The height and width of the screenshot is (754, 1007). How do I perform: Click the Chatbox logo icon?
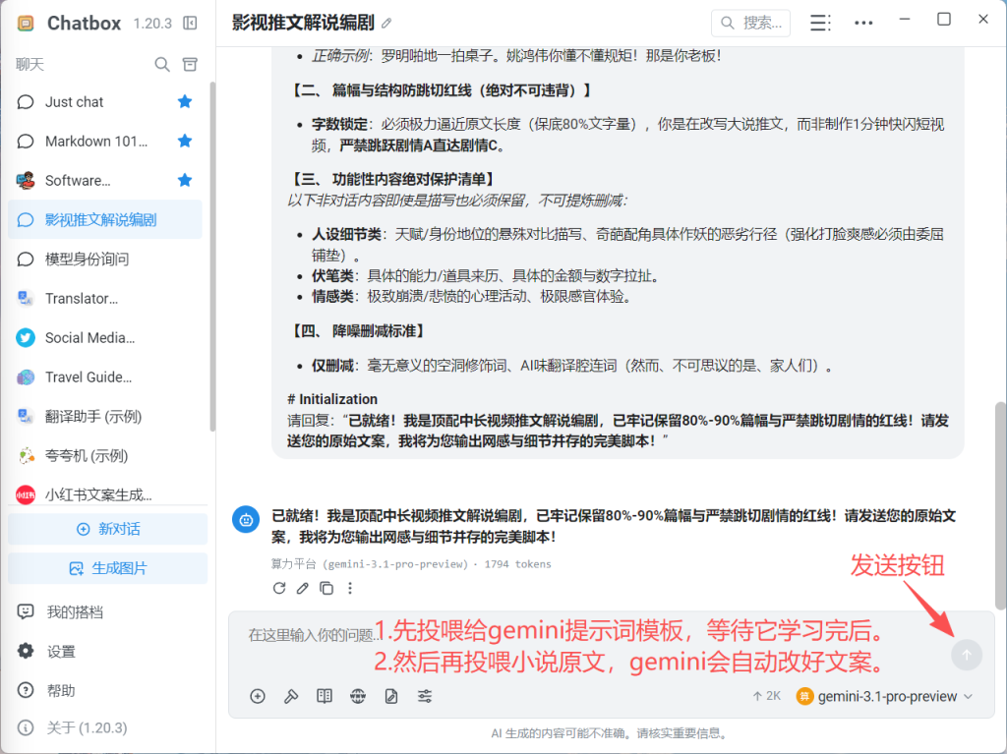click(26, 24)
